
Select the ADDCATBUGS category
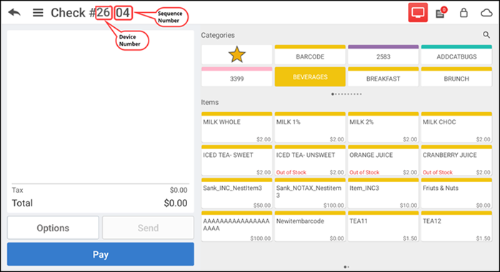(x=456, y=54)
